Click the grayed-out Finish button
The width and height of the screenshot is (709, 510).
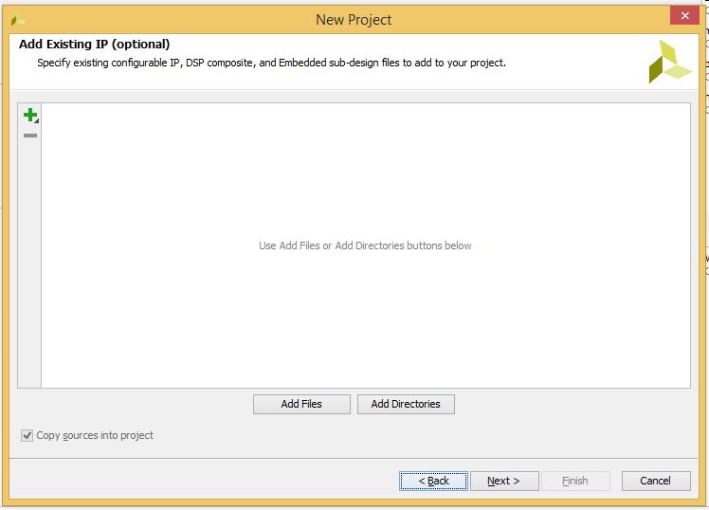pos(575,481)
